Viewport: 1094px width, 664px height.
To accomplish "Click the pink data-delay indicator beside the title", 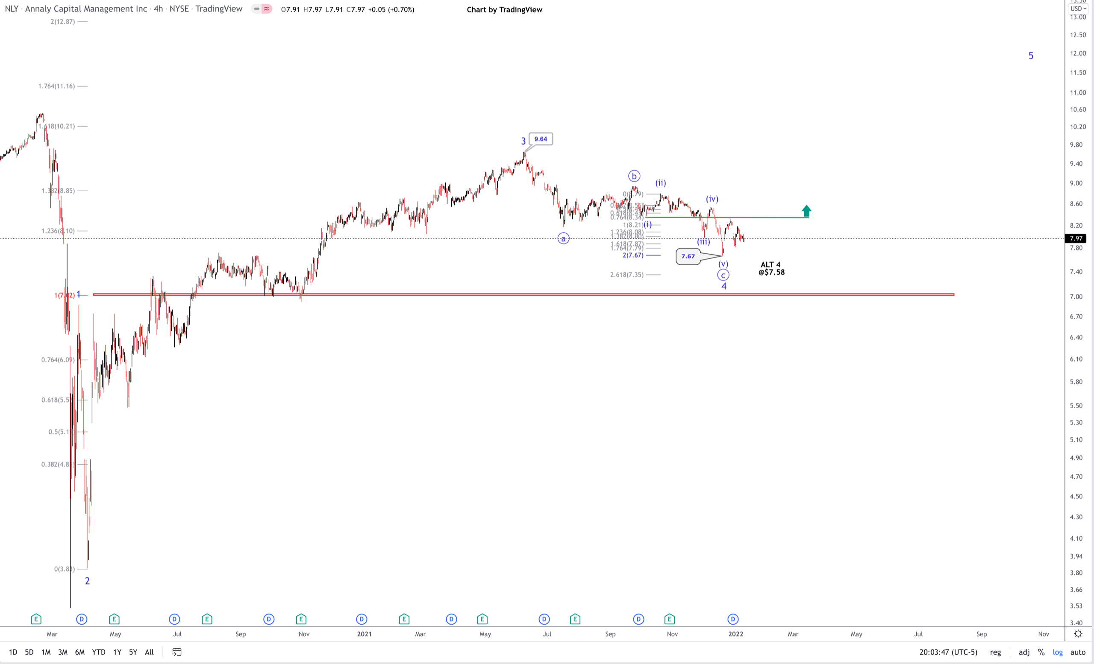I will 266,9.
